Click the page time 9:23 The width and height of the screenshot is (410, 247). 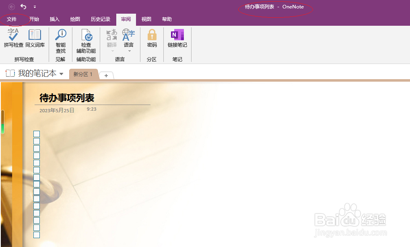point(91,109)
